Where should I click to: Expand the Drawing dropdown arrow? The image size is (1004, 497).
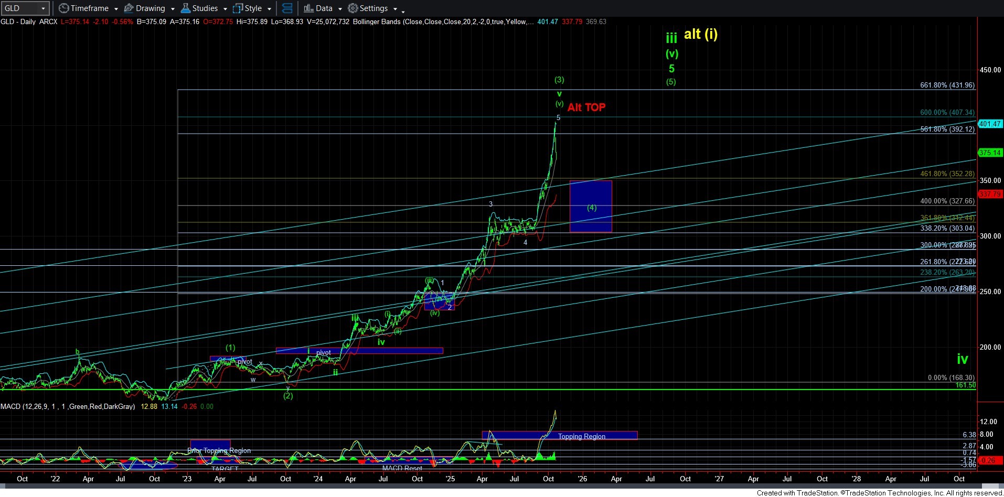[173, 9]
